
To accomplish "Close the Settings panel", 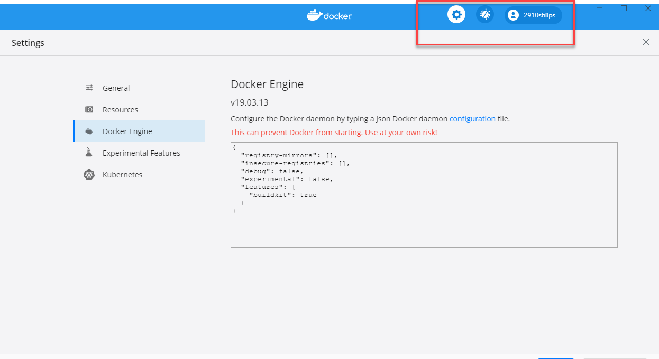I will 646,42.
